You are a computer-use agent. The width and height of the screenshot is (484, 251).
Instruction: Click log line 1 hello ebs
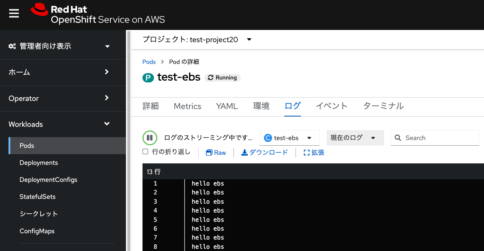208,183
